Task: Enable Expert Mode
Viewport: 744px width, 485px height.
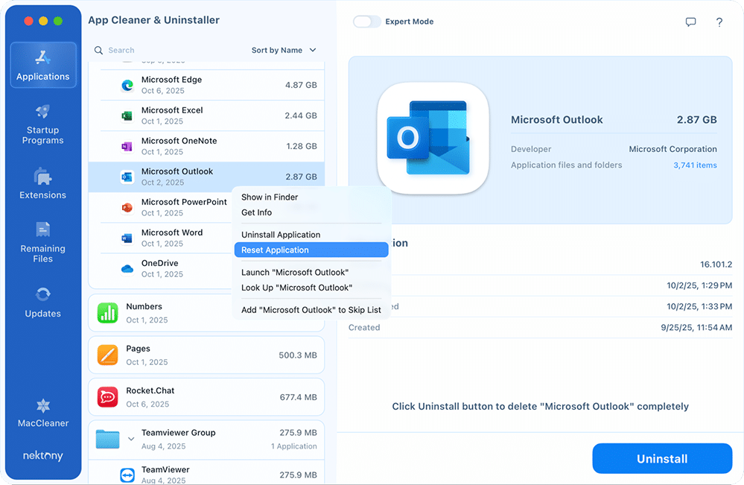Action: 366,22
